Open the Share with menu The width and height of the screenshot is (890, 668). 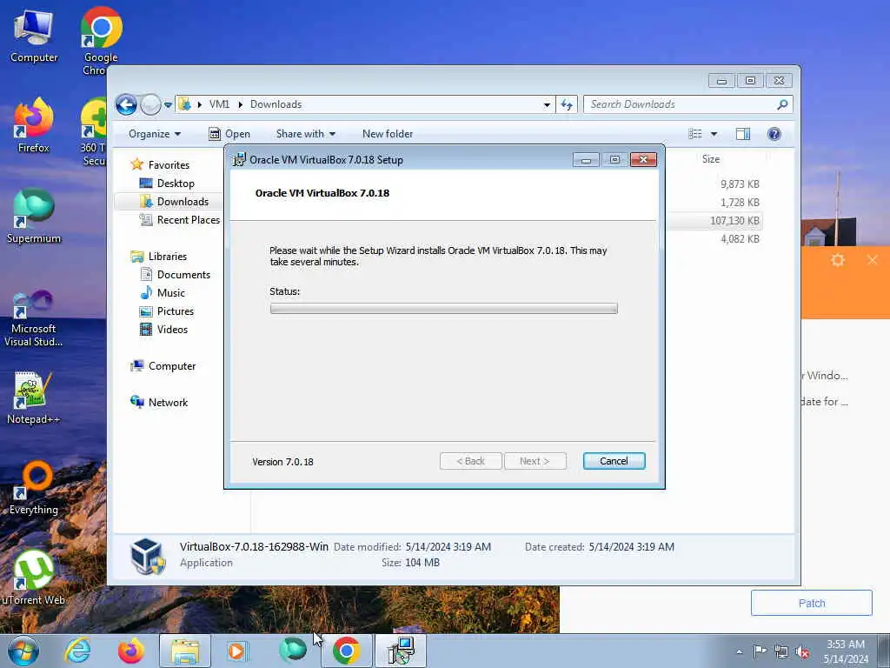(305, 134)
